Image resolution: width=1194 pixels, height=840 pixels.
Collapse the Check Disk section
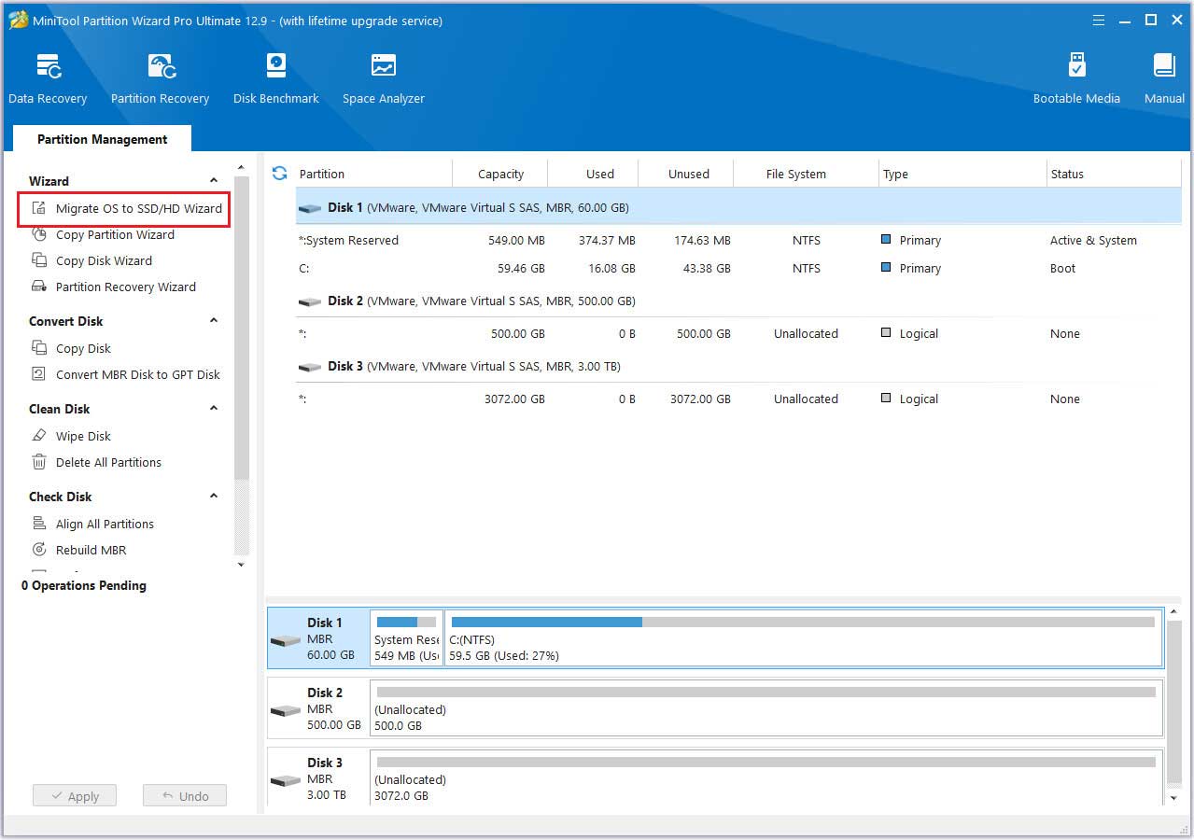214,496
